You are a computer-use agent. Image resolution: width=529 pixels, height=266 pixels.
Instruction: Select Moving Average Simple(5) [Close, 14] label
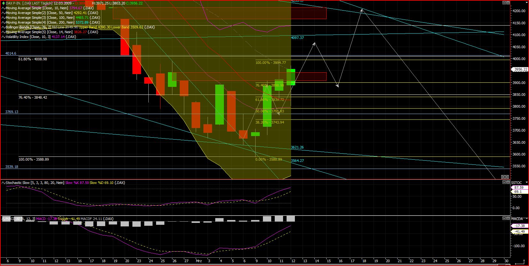pos(39,32)
